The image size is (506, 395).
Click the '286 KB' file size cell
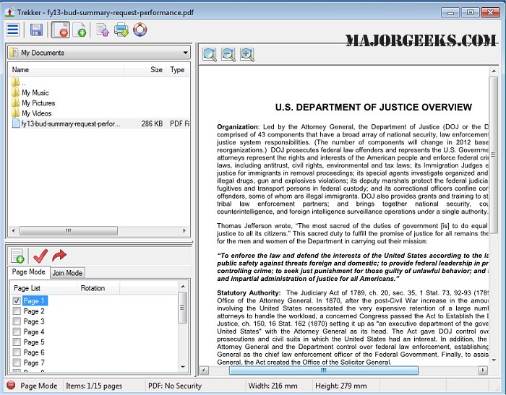pos(152,123)
